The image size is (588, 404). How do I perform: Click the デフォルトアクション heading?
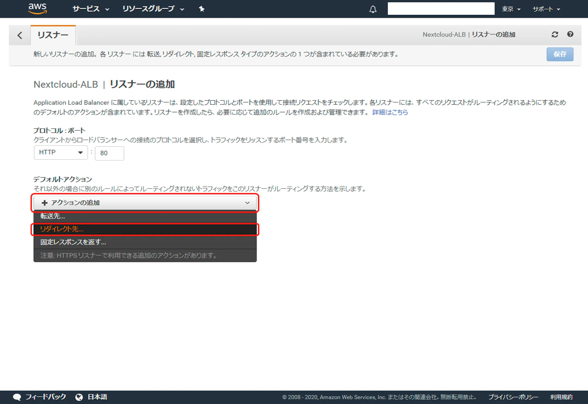coord(63,179)
